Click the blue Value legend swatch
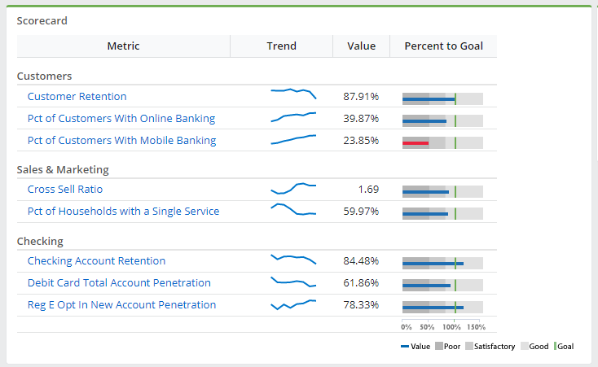The height and width of the screenshot is (367, 598). tap(405, 347)
